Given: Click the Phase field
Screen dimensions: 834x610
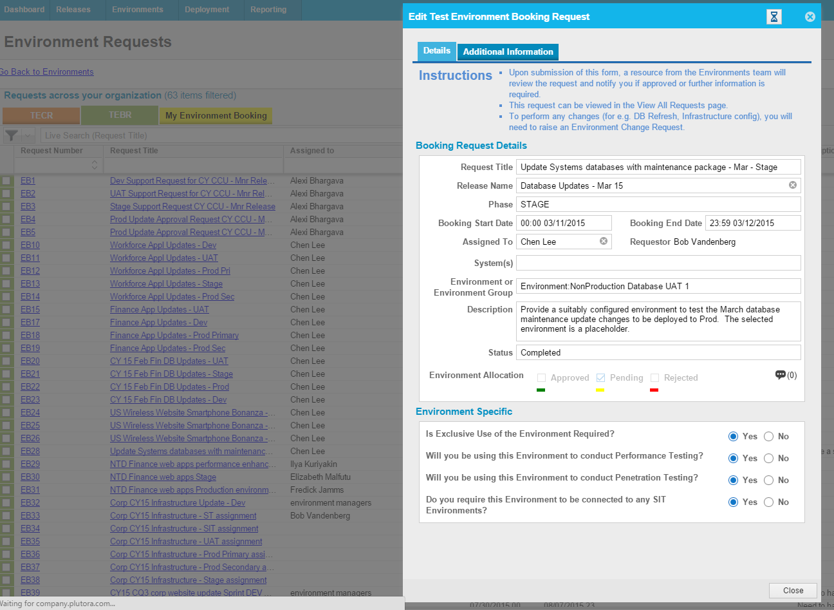Looking at the screenshot, I should tap(658, 204).
